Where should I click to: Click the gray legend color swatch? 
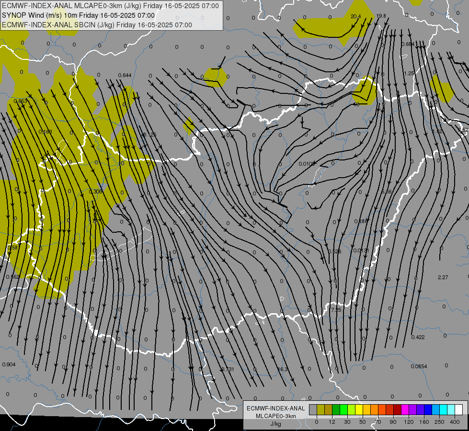[x=313, y=409]
